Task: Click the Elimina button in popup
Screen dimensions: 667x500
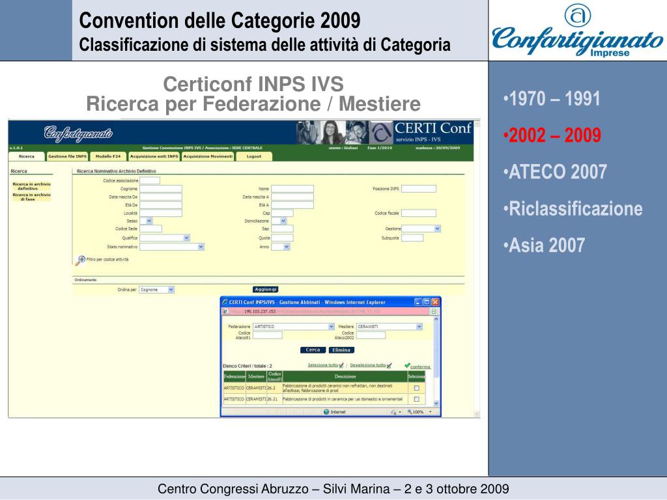Action: click(x=341, y=350)
